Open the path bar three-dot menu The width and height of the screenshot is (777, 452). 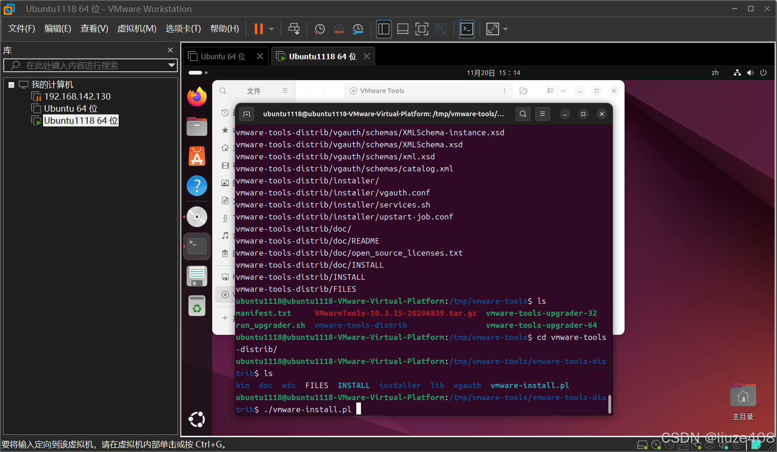pos(505,91)
